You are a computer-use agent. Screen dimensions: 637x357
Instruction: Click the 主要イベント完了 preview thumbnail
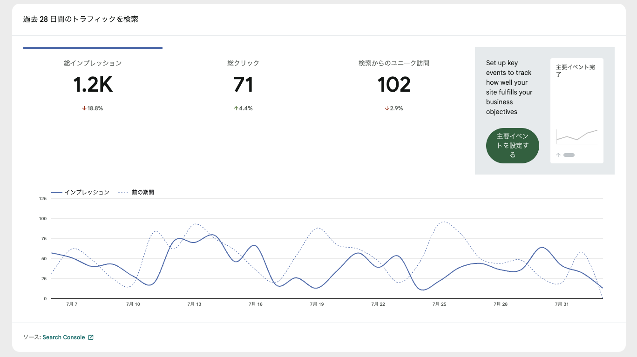[x=577, y=111]
